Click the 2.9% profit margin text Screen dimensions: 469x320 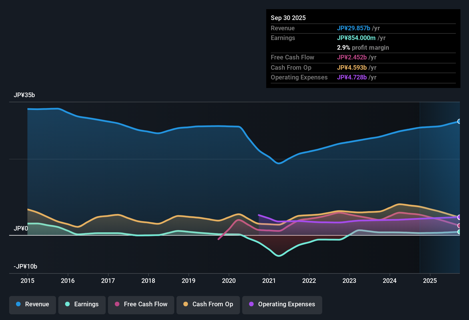(x=363, y=48)
